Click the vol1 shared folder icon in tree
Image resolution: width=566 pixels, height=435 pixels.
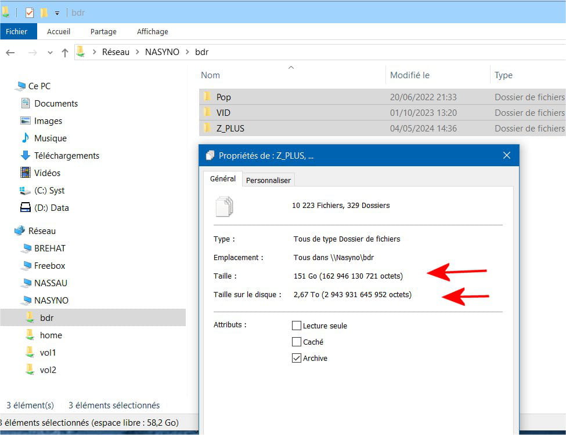coord(30,352)
